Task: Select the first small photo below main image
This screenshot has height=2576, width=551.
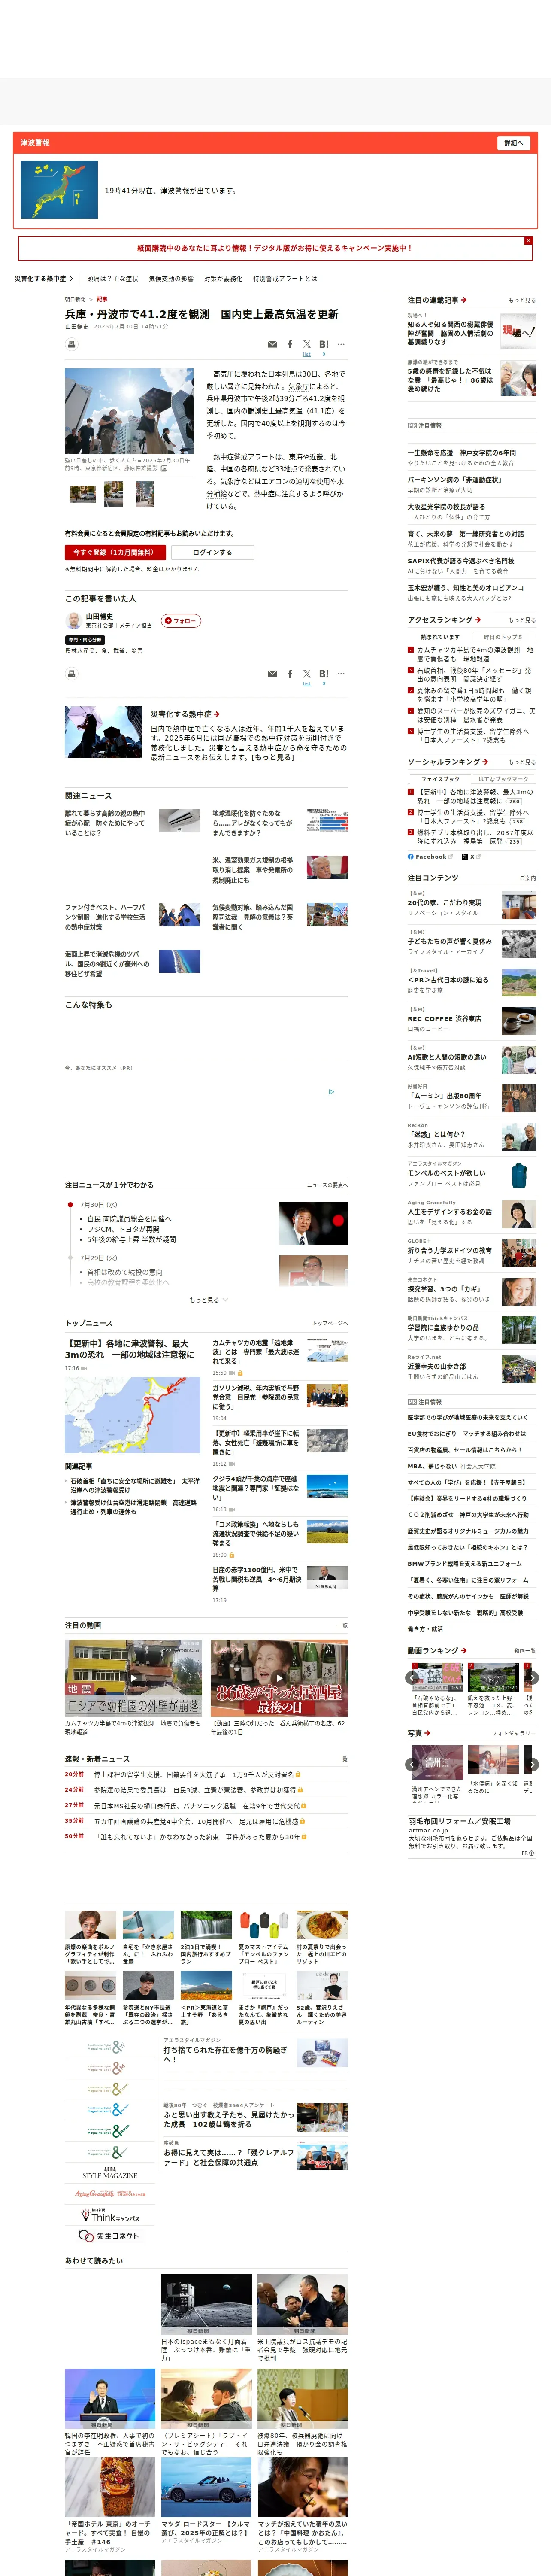Action: point(82,494)
